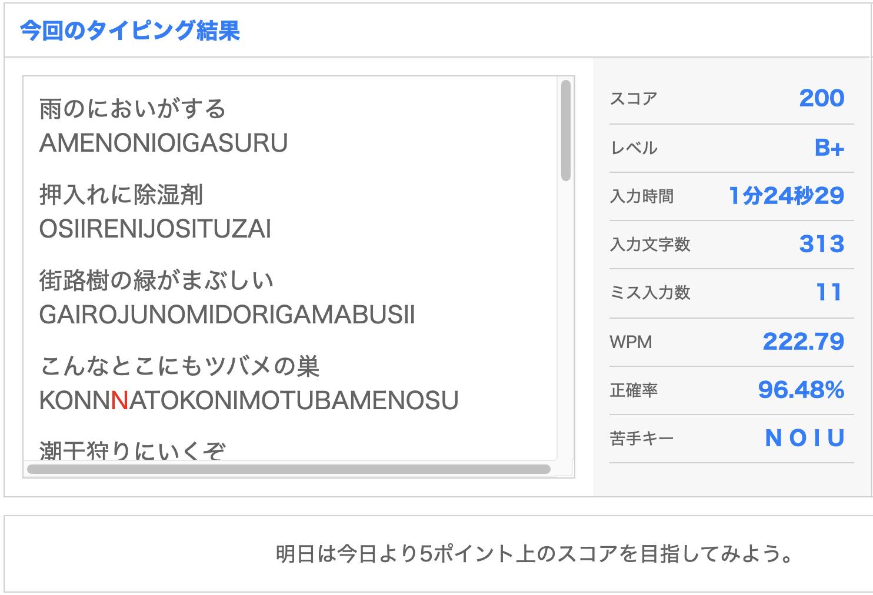
Task: Click the 今回のタイピング結果 heading
Action: click(130, 31)
